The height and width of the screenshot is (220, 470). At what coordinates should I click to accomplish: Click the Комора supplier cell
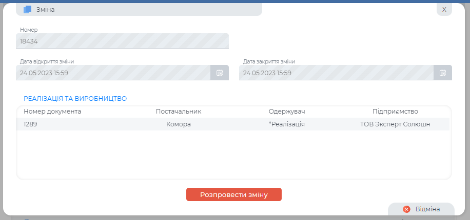tap(179, 124)
